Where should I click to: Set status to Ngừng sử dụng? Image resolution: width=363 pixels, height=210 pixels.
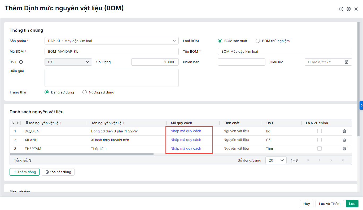coord(85,92)
